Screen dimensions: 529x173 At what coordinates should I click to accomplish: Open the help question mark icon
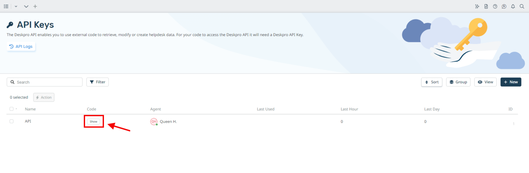(495, 6)
